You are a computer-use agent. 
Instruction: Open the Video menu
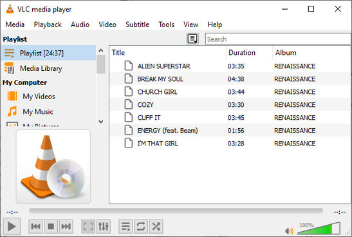click(x=107, y=24)
